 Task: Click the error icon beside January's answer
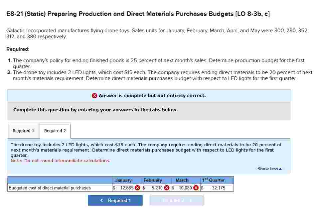(137, 188)
